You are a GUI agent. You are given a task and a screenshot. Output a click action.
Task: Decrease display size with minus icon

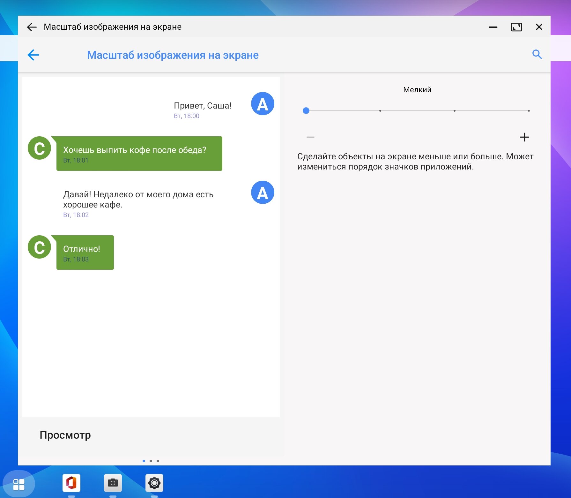click(x=310, y=137)
